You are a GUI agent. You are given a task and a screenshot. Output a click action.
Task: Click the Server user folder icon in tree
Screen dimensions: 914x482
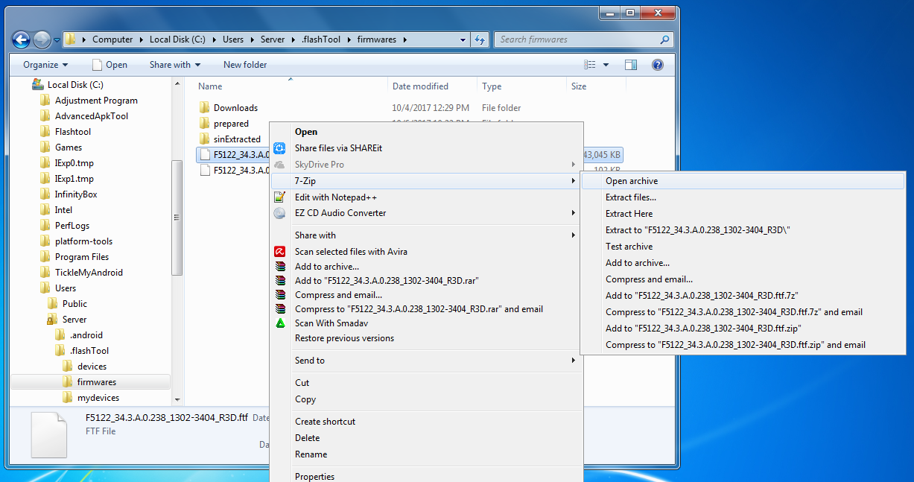(53, 320)
